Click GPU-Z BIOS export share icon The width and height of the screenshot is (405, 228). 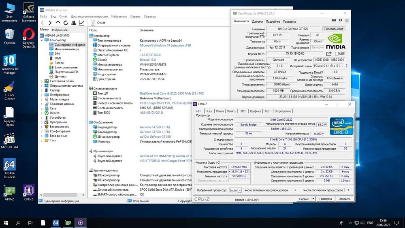point(328,54)
